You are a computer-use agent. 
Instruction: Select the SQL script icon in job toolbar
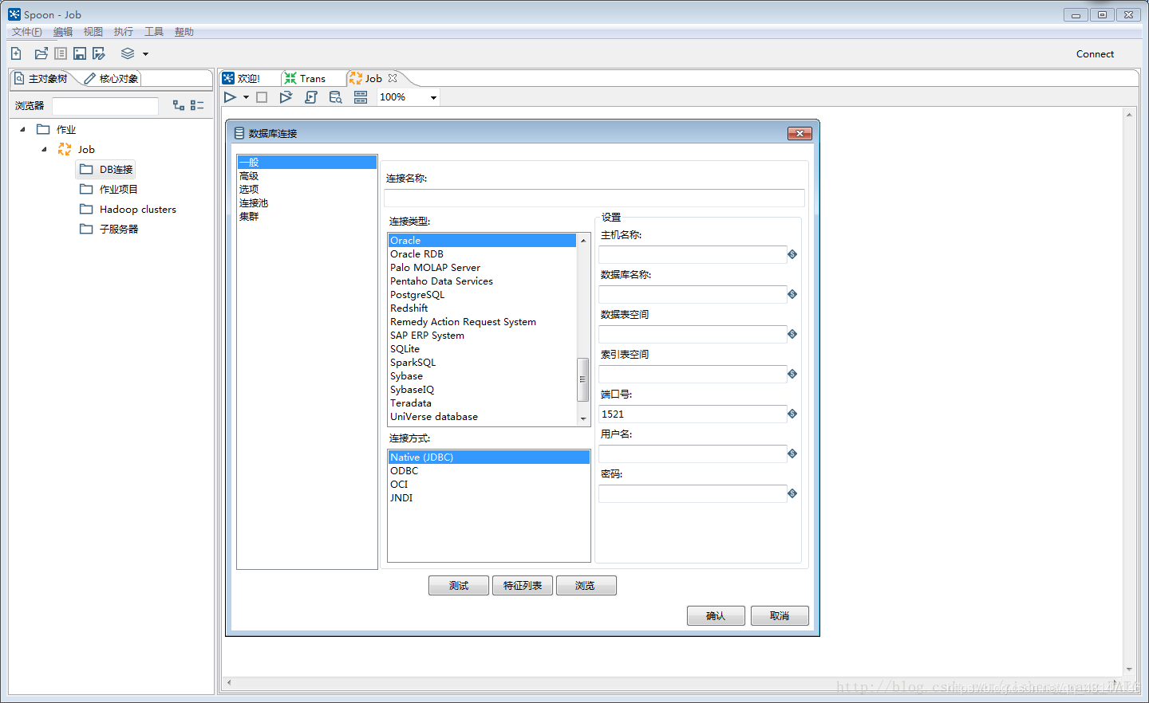tap(311, 97)
